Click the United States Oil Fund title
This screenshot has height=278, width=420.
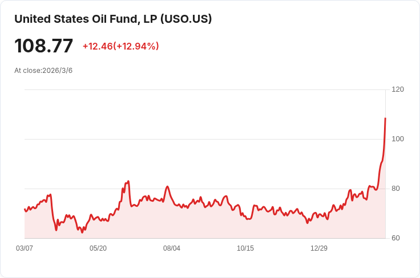113,19
